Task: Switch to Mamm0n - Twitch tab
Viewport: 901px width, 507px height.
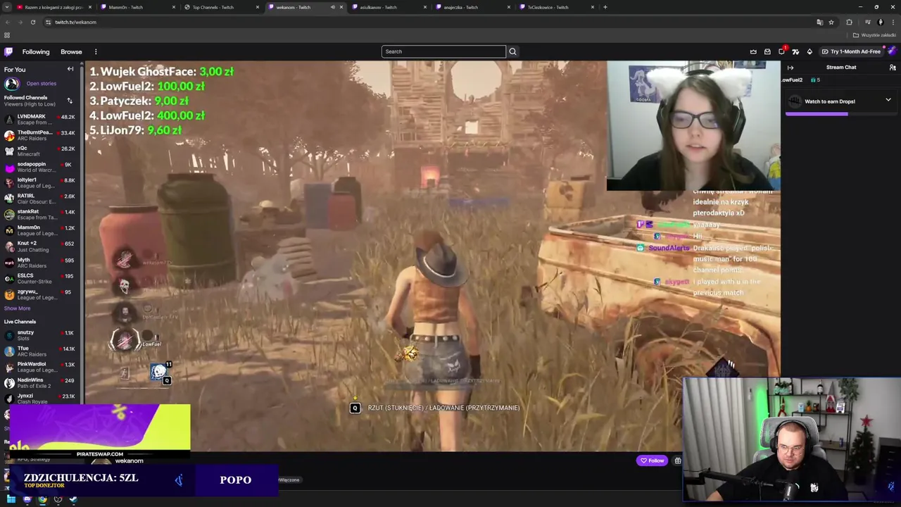Action: [x=138, y=7]
